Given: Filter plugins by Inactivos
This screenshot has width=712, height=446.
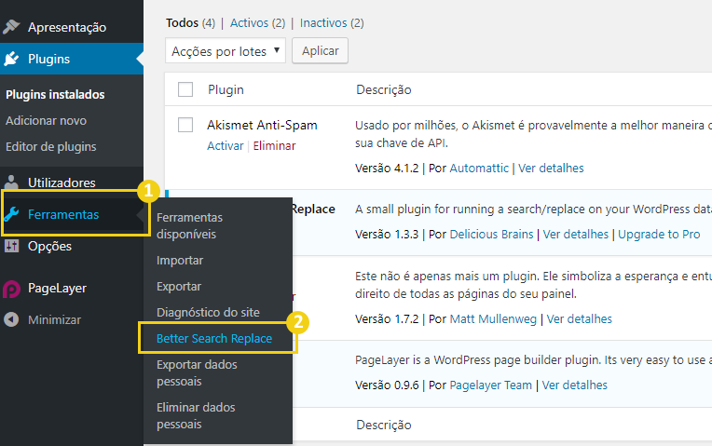Looking at the screenshot, I should [323, 22].
